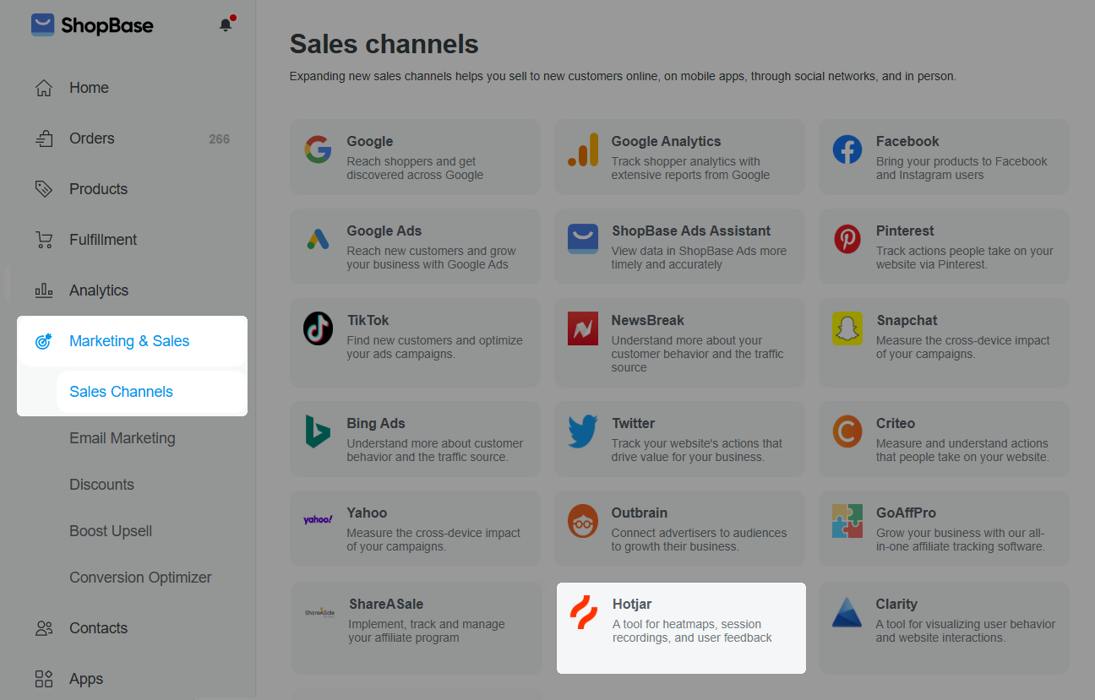The height and width of the screenshot is (700, 1095).
Task: Click the Facebook logo icon
Action: coord(847,149)
